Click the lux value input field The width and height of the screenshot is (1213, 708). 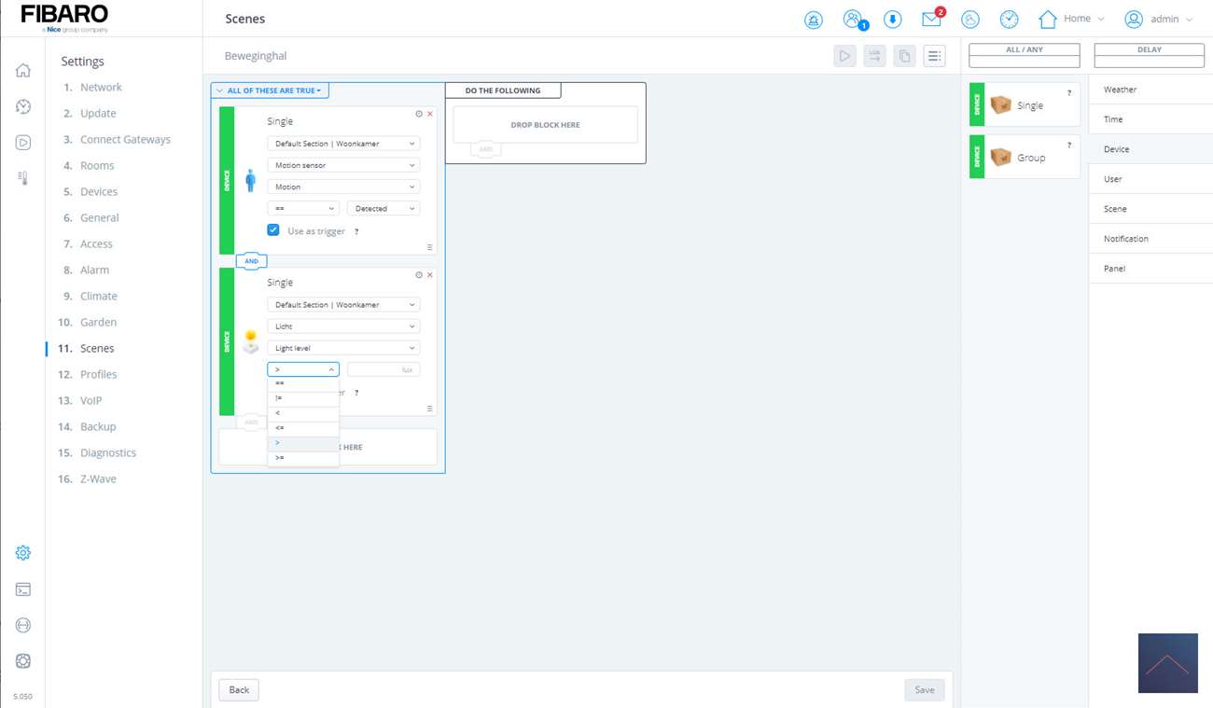(381, 369)
